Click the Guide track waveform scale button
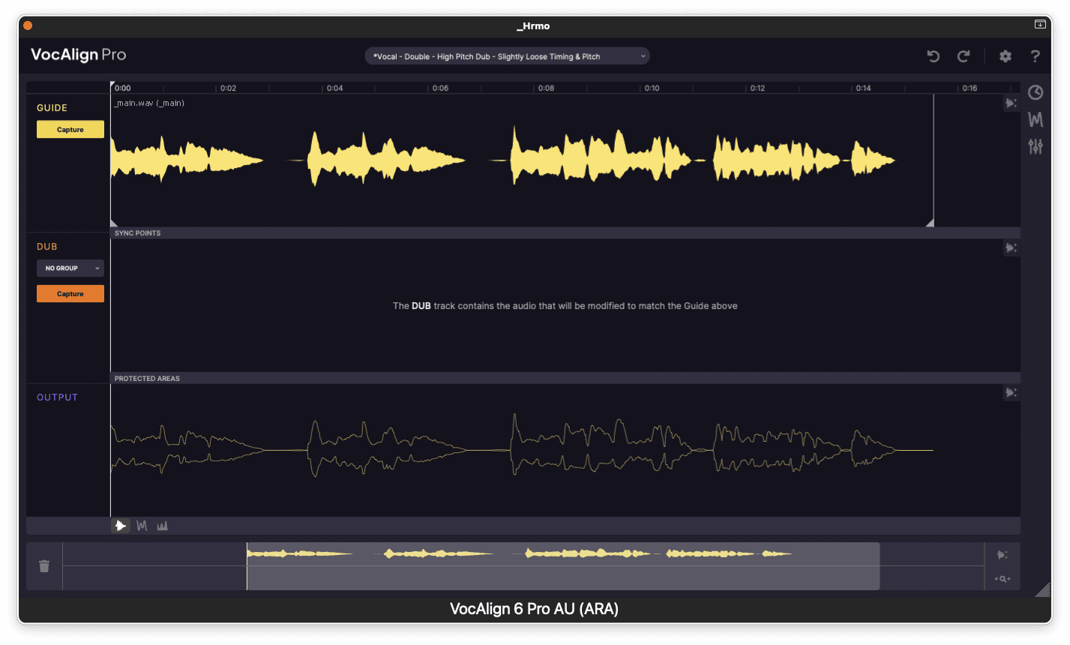The image size is (1070, 645). pyautogui.click(x=1012, y=103)
